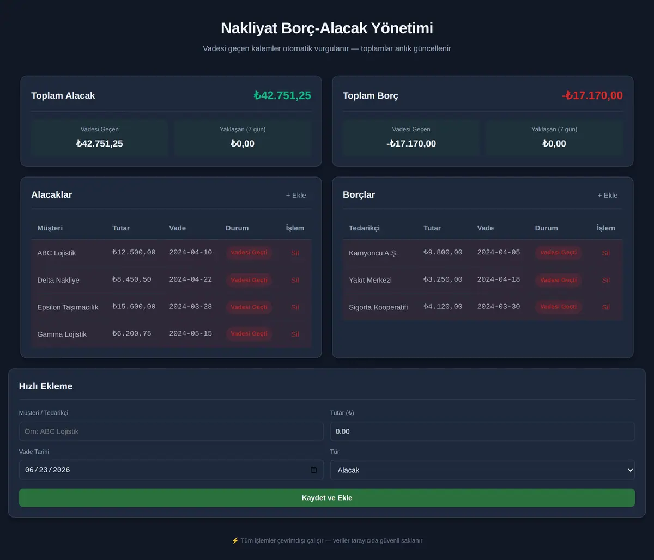
Task: Select the amount ₺15.600,00 for Epsilon Taşımacılık
Action: pyautogui.click(x=134, y=307)
